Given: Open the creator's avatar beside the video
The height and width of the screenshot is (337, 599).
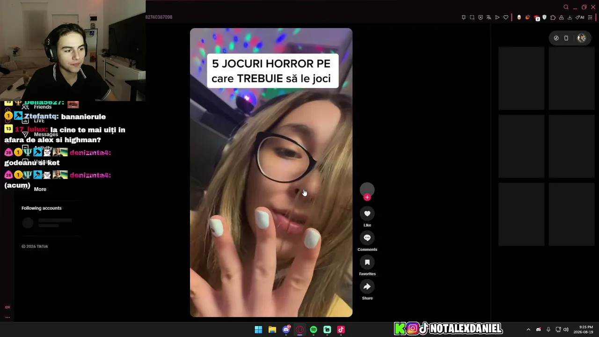Looking at the screenshot, I should point(367,189).
